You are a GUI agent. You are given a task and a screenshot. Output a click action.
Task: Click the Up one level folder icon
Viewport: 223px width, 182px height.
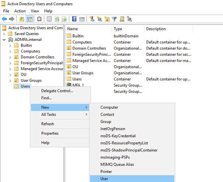click(x=22, y=19)
